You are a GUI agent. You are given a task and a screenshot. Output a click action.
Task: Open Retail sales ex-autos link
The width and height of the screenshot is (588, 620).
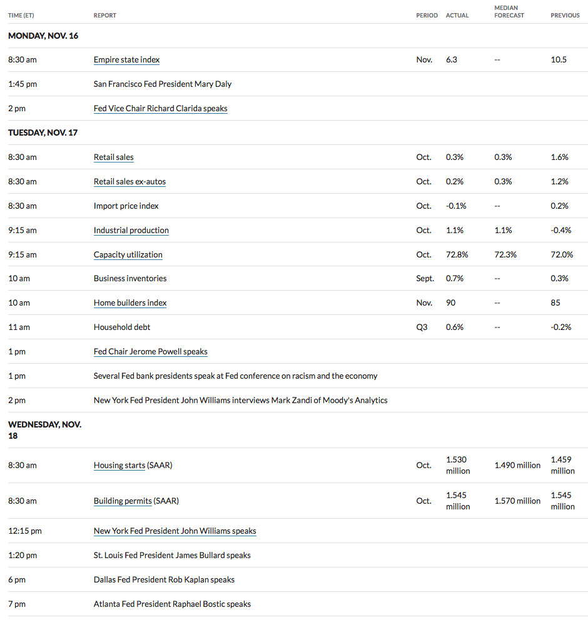click(x=129, y=181)
